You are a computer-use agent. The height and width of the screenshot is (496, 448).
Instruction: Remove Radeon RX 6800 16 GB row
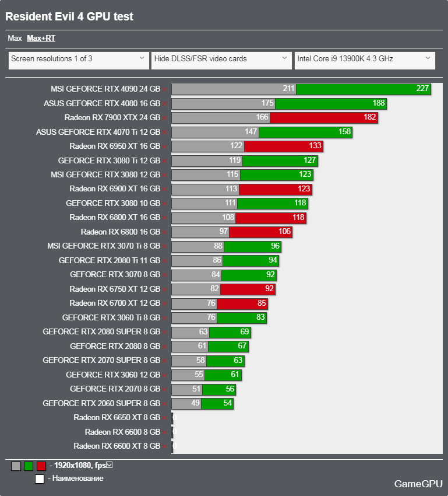tap(164, 232)
